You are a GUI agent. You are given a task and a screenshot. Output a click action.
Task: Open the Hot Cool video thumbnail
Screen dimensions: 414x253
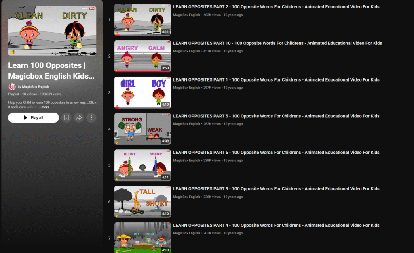[143, 238]
